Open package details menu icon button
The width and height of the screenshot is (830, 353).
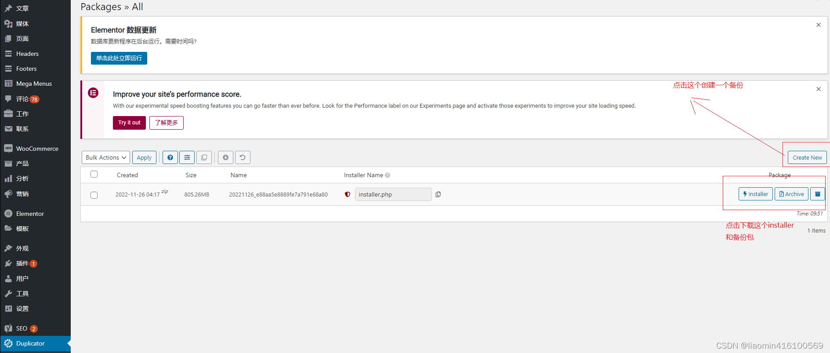pos(818,194)
